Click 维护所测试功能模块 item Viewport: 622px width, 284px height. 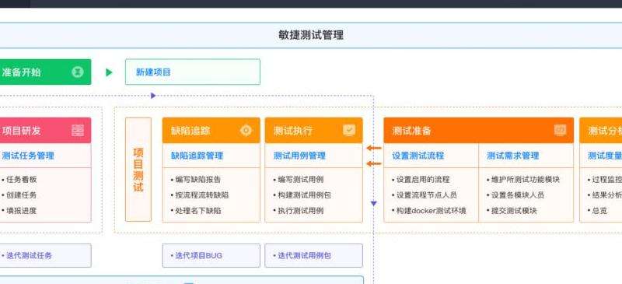tap(526, 180)
